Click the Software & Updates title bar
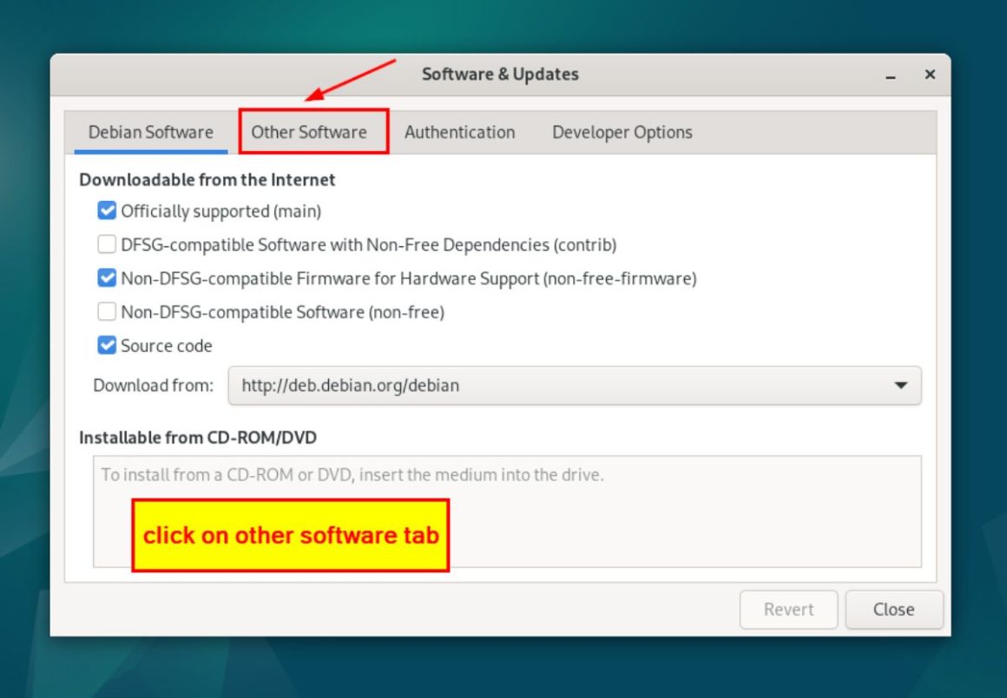 (x=500, y=75)
